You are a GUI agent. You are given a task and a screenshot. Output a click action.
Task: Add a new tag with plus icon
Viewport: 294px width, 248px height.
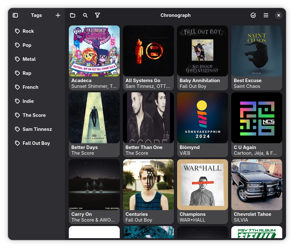point(58,15)
